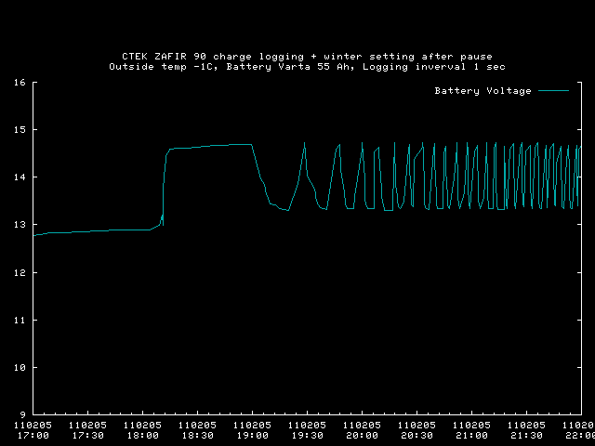Click the 11 y-axis tick label
595x446 pixels.
tap(20, 320)
